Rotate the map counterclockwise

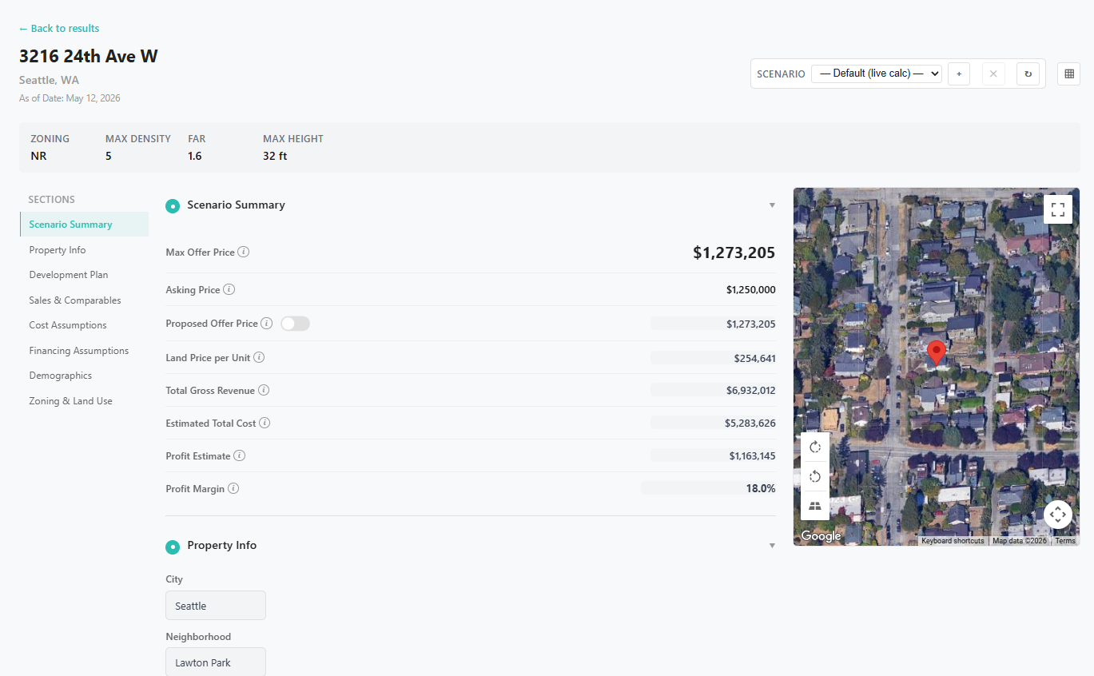(815, 476)
